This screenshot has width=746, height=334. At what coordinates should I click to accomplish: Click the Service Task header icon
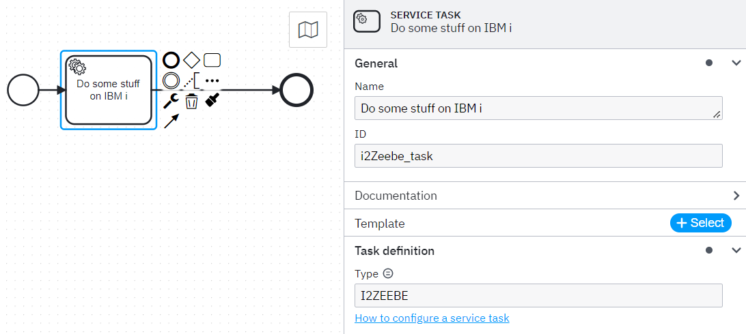(366, 21)
